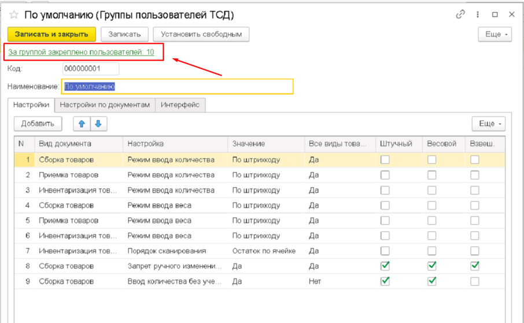The width and height of the screenshot is (524, 323).
Task: Click Записать и закрыть button
Action: point(51,35)
